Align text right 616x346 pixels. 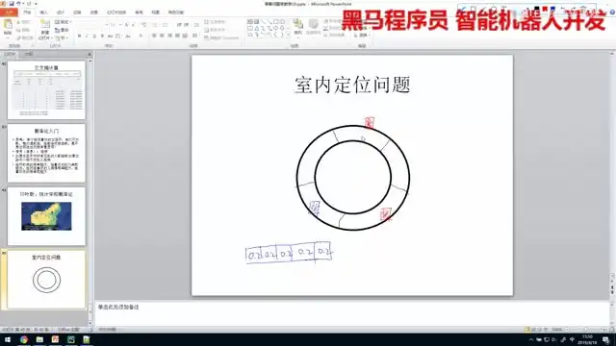tap(169, 36)
